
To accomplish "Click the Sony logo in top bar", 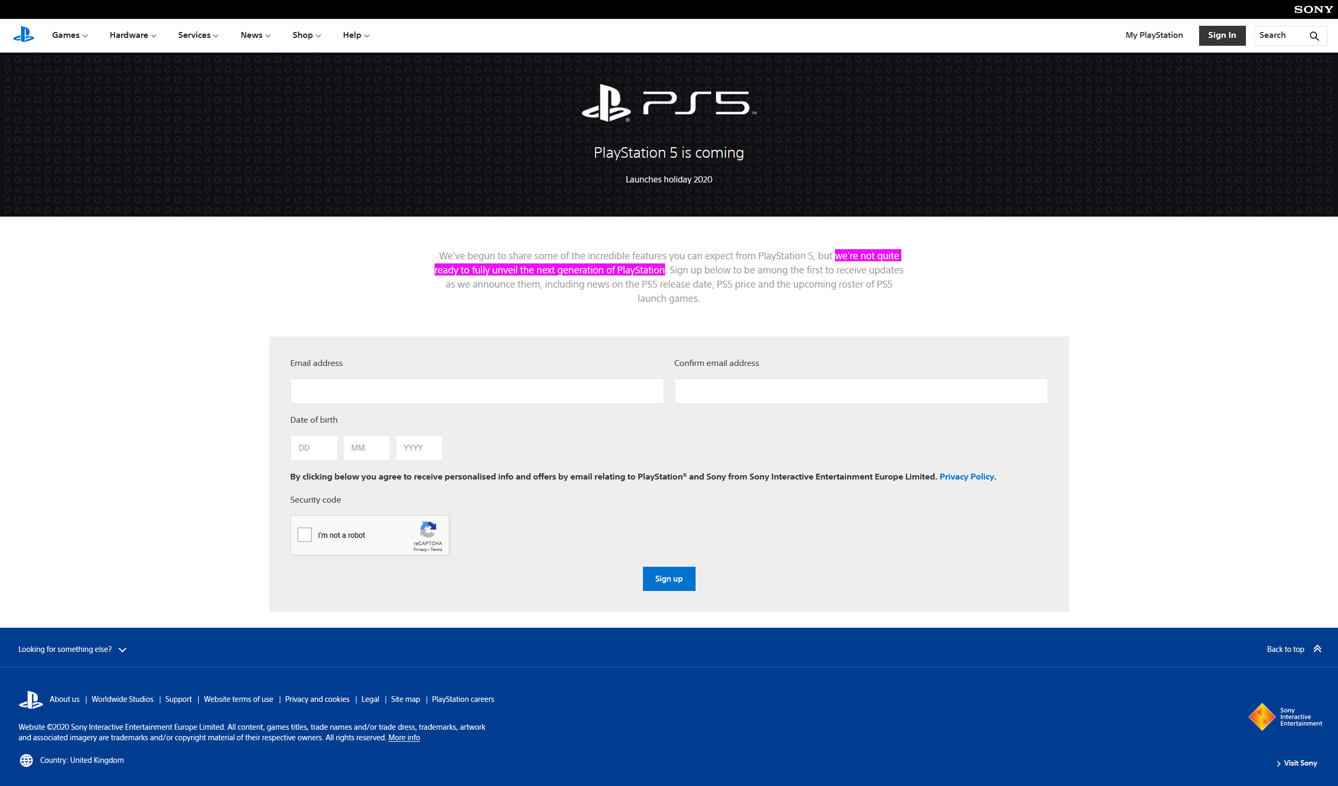I will click(x=1313, y=9).
